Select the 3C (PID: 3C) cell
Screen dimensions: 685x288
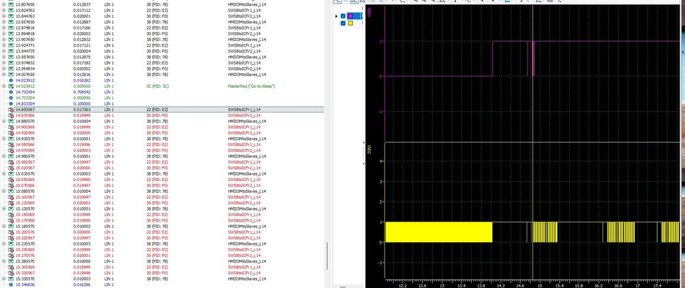(158, 86)
